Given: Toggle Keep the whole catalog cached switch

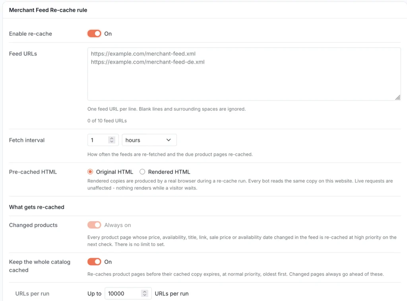Looking at the screenshot, I should [94, 262].
